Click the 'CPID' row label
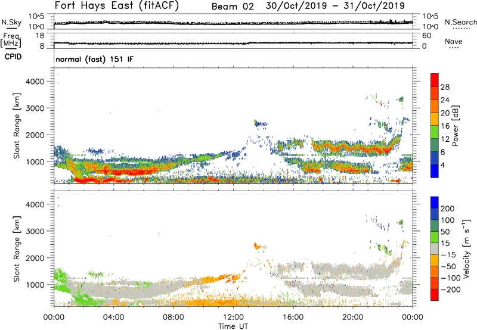Screen dimensions: 477x330 click(13, 57)
